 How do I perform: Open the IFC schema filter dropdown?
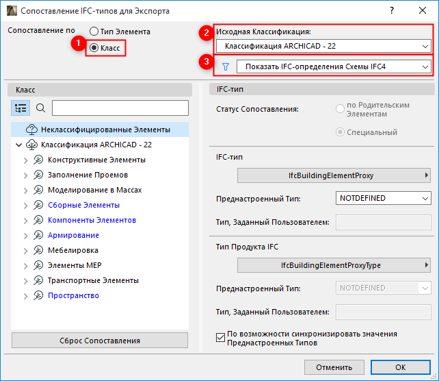(332, 66)
